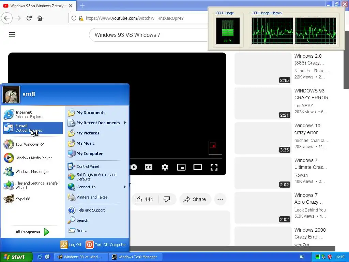Viewport: 349px width, 262px height.
Task: Expand Connect To submenu
Action: 97,187
